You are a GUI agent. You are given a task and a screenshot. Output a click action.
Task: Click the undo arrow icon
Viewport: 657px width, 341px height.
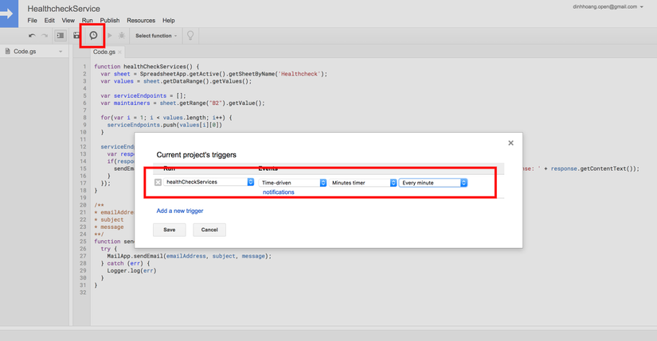[32, 36]
